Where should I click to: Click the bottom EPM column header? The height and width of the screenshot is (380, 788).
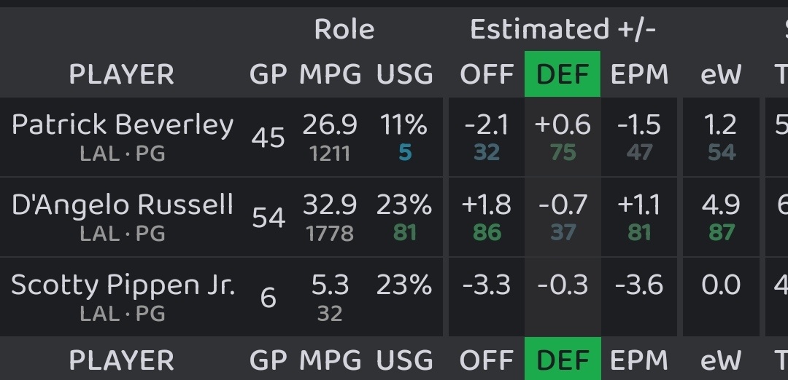tap(639, 360)
